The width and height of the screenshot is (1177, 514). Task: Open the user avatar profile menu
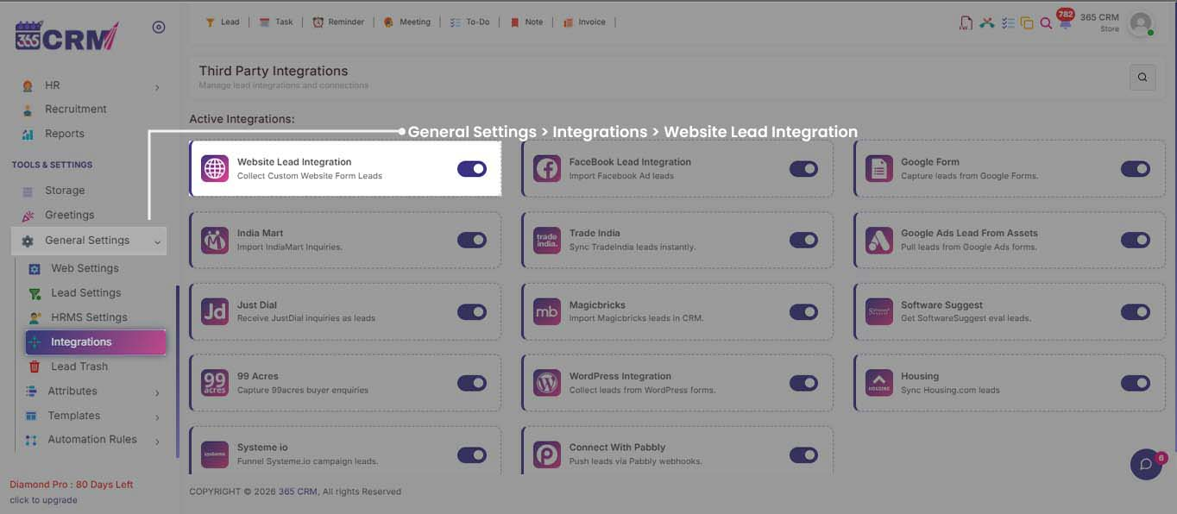1141,24
